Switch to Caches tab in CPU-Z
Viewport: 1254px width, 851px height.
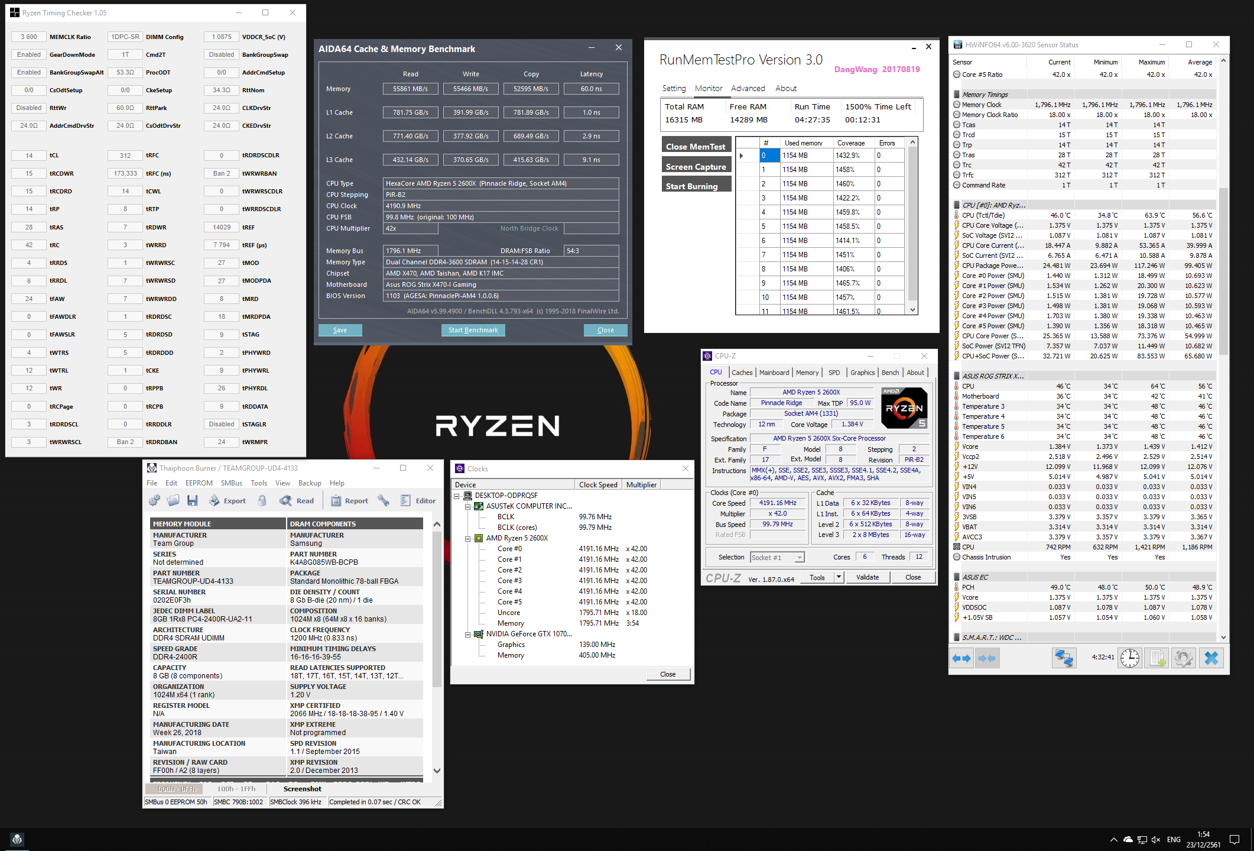742,373
